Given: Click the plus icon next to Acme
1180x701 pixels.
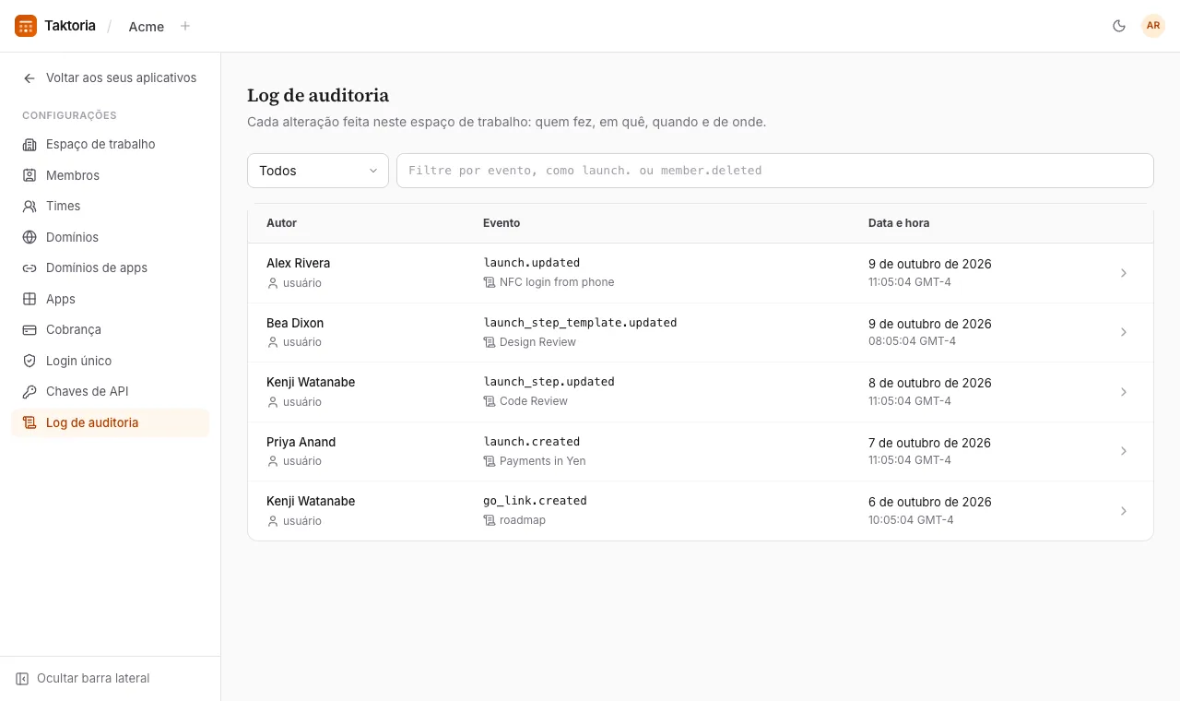Looking at the screenshot, I should pyautogui.click(x=185, y=26).
